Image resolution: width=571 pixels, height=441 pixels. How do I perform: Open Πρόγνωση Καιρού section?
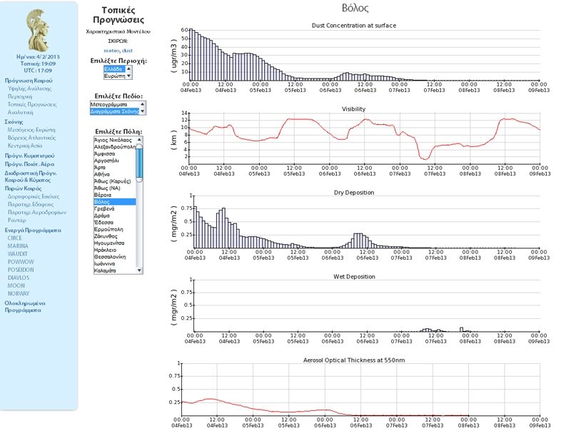click(29, 81)
